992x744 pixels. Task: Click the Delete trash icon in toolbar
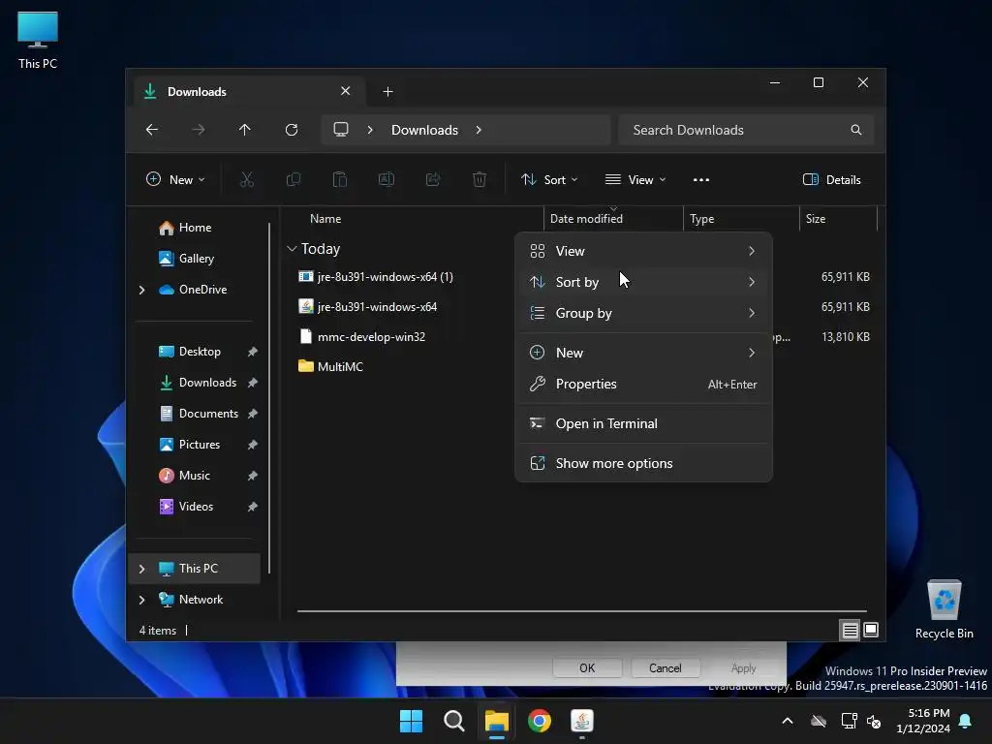coord(480,179)
